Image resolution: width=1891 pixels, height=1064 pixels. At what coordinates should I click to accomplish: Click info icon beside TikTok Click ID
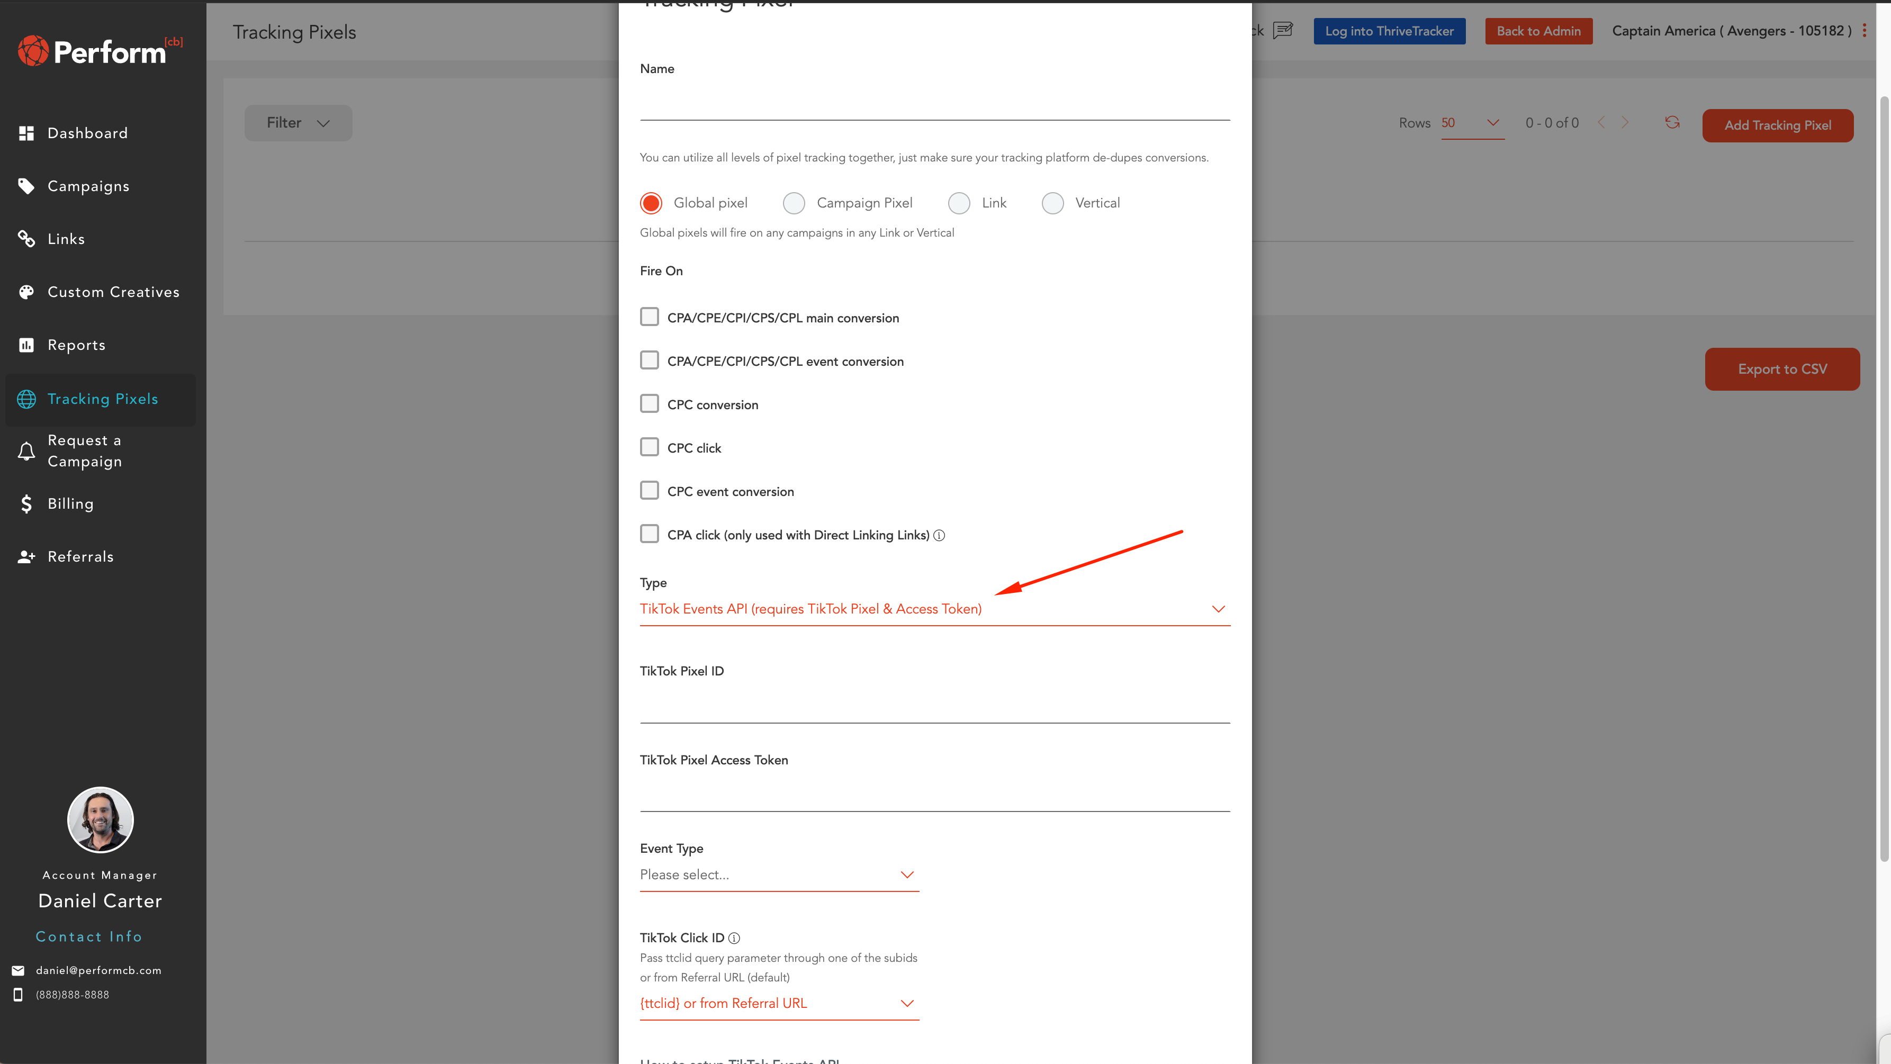coord(734,938)
